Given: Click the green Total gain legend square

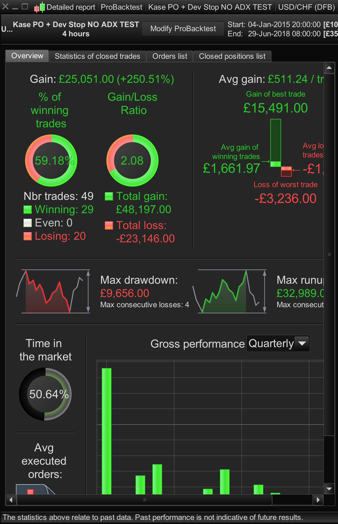Looking at the screenshot, I should point(109,196).
